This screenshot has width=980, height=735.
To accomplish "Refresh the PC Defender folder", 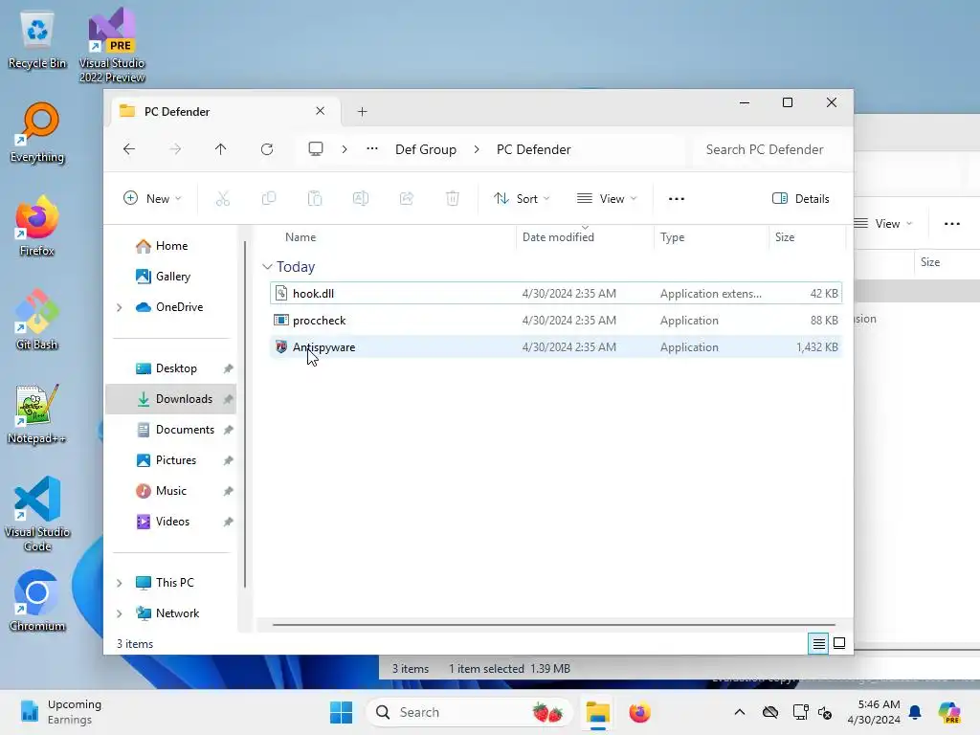I will click(267, 149).
